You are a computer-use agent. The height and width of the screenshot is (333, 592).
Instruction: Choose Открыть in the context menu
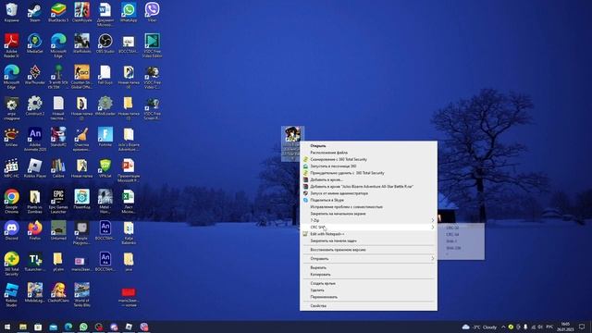[x=318, y=146]
